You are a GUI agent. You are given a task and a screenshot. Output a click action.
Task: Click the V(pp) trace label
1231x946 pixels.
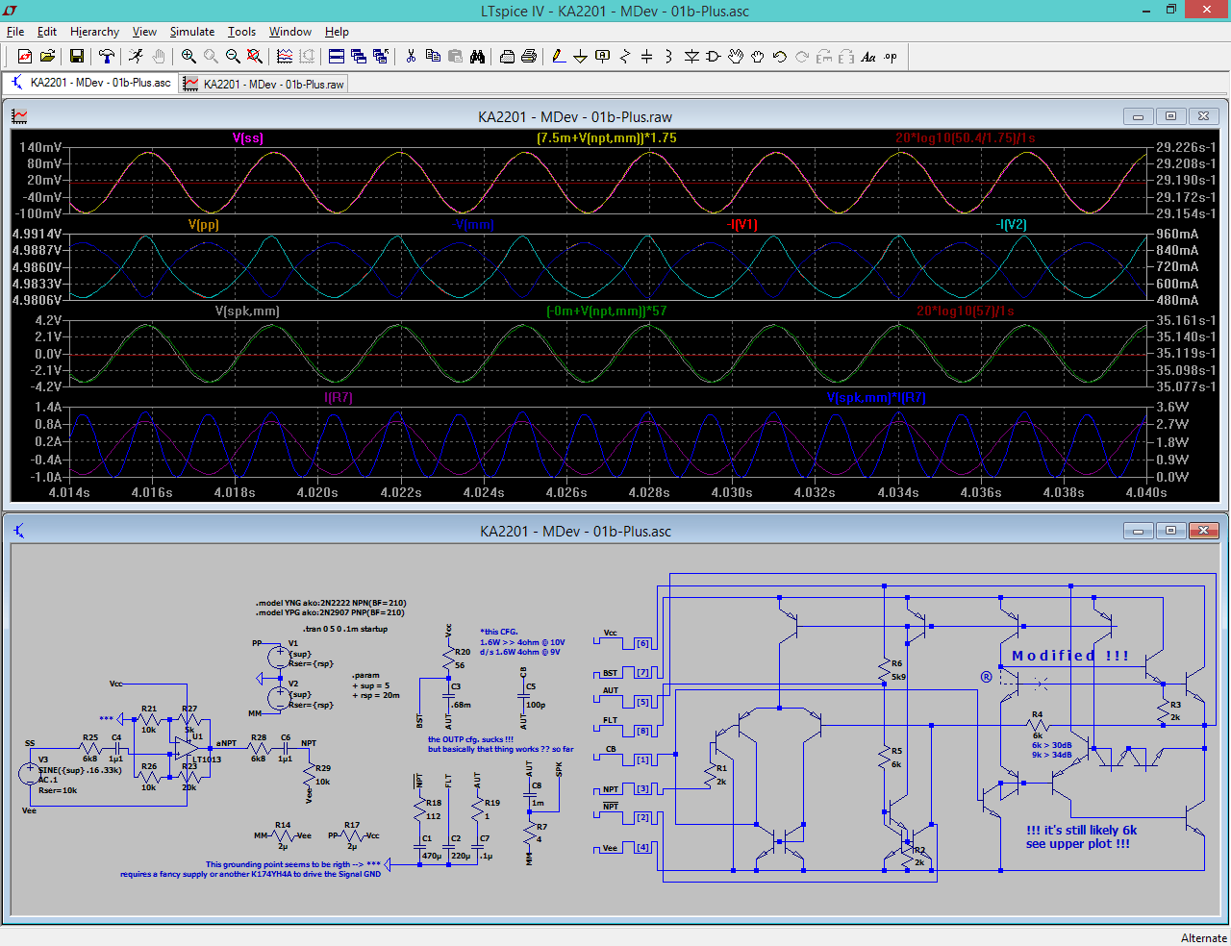tap(204, 224)
